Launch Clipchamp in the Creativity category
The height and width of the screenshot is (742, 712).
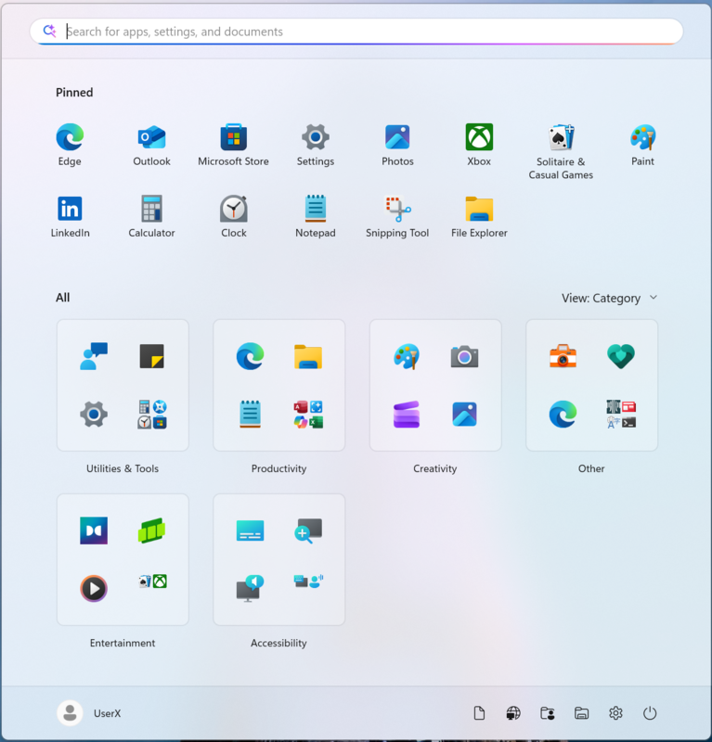click(407, 415)
